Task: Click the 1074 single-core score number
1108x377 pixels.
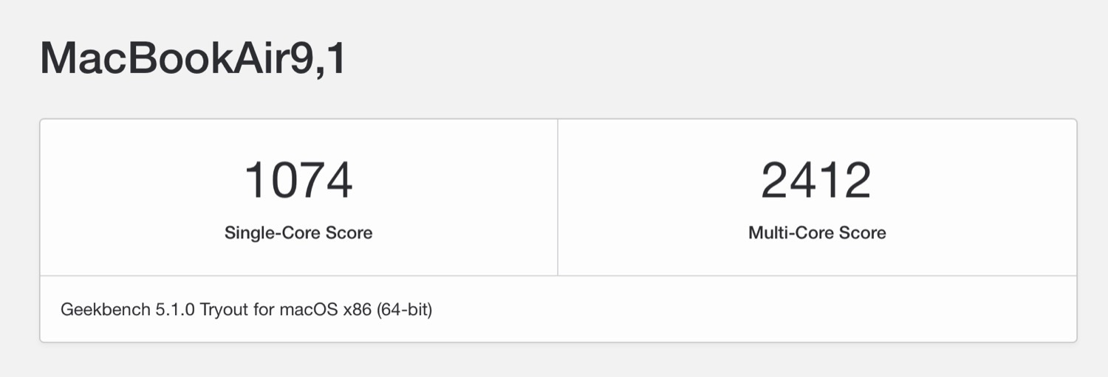Action: (x=298, y=181)
